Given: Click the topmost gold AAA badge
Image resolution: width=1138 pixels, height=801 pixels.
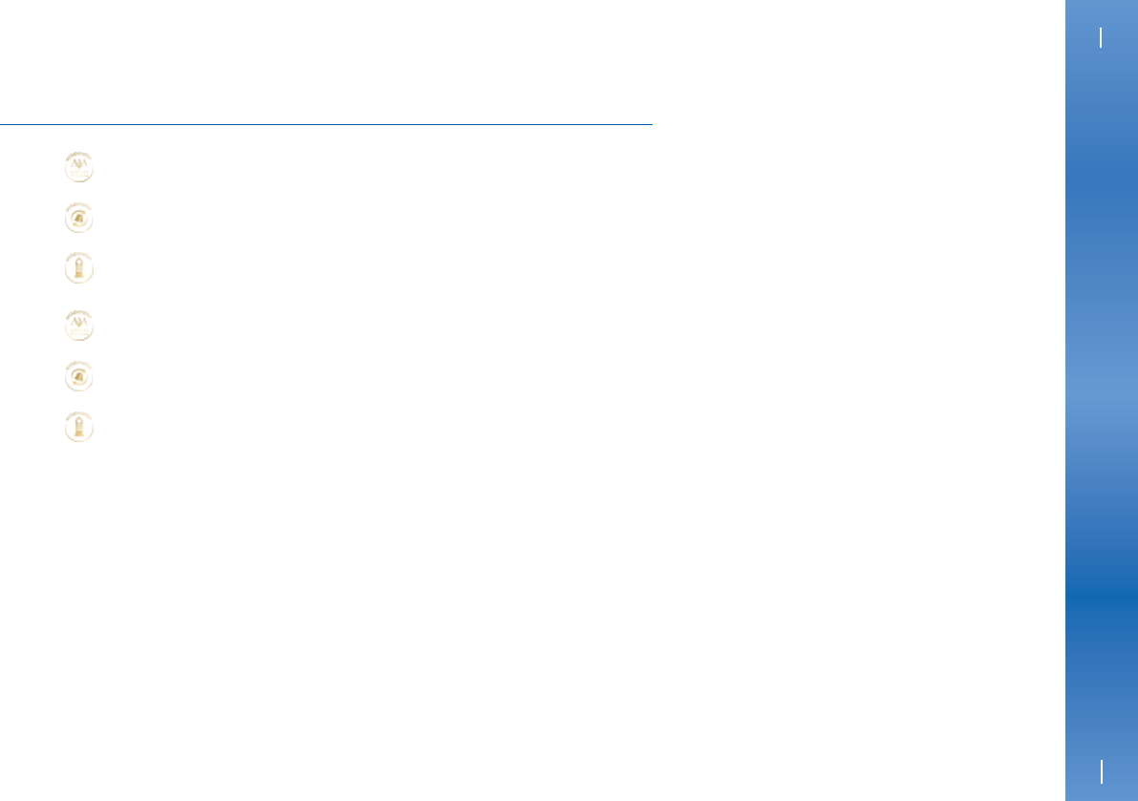Looking at the screenshot, I should click(x=79, y=167).
